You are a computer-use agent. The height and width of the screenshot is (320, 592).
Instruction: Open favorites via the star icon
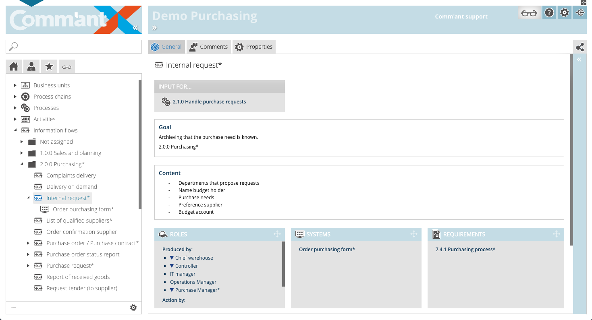click(49, 66)
